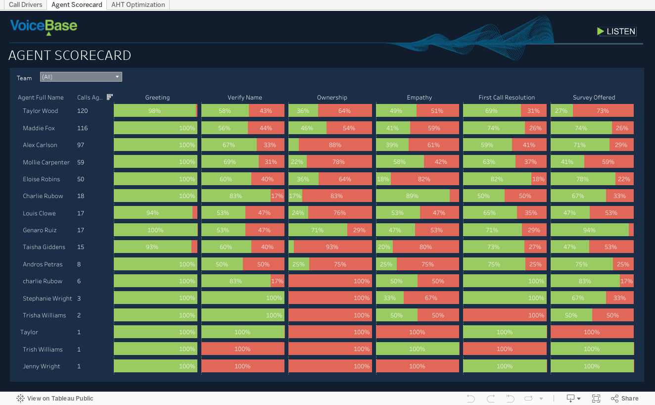Click Eloise Robins' red 82% Empathy bar
Viewport: 655px width, 405px height.
[425, 179]
